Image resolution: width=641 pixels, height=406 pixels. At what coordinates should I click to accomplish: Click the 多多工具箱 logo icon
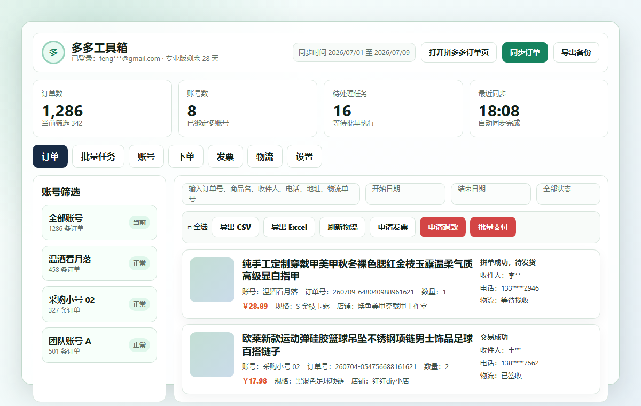53,52
